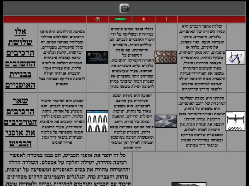Click paragraph starting 'האוכף הוא נקודת המגע'
This screenshot has height=186, width=249.
(132, 122)
